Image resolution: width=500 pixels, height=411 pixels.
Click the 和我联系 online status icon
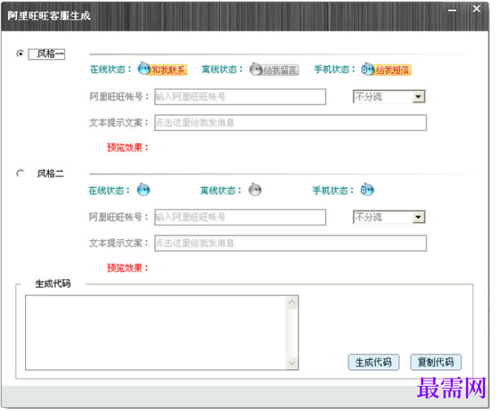162,69
